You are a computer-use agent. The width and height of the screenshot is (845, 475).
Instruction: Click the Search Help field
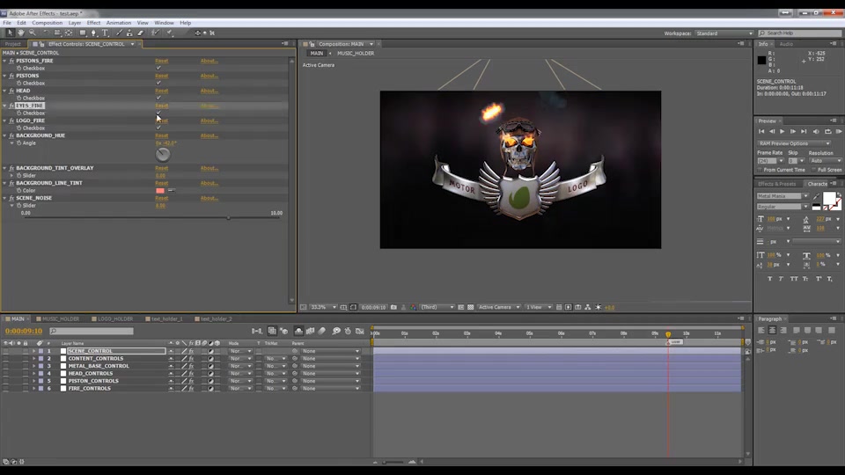click(800, 33)
